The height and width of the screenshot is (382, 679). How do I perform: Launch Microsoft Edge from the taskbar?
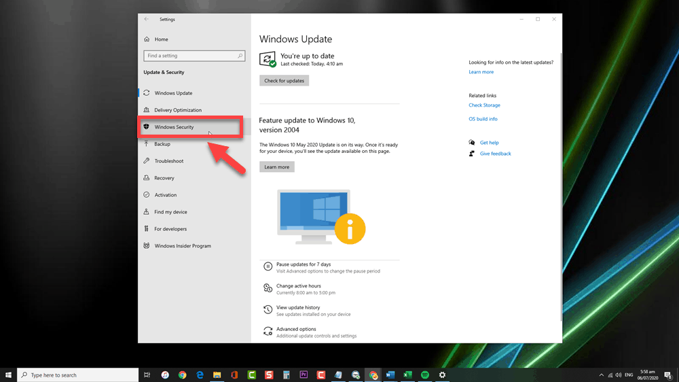pyautogui.click(x=200, y=375)
